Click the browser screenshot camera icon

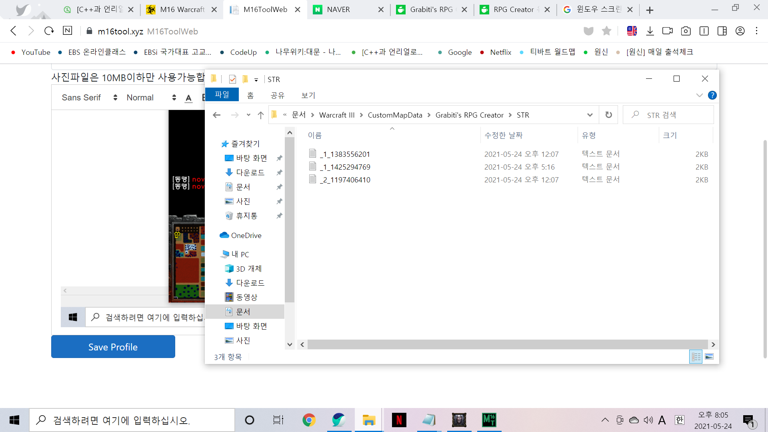tap(686, 31)
